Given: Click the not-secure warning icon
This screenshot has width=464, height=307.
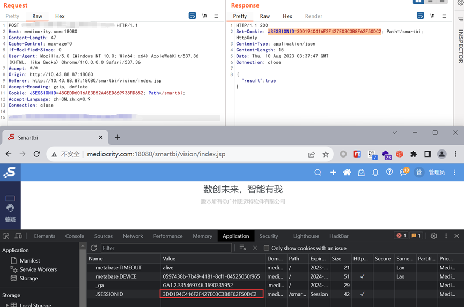Looking at the screenshot, I should click(x=54, y=154).
